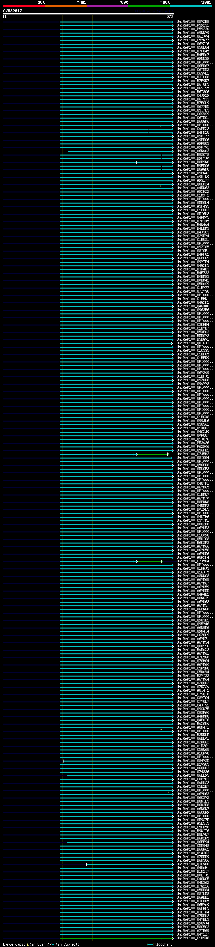This screenshot has width=215, height=947.
Task: Click the cyan 100% identity scale segment
Action: click(x=191, y=6)
